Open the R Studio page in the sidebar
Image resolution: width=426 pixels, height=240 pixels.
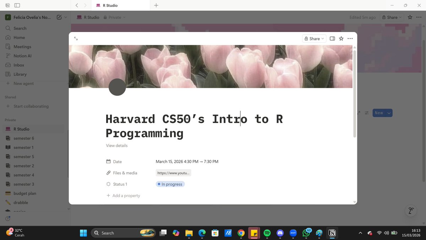pos(34,129)
